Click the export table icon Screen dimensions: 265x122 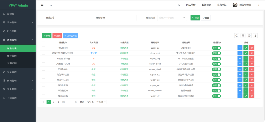pos(255,36)
